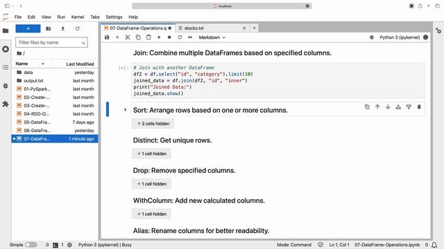
Task: Open the output.txt folder entry
Action: [55, 81]
